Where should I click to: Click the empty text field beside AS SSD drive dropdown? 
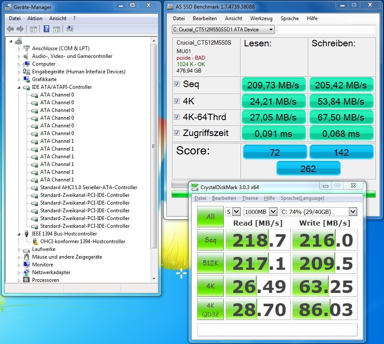pyautogui.click(x=326, y=30)
